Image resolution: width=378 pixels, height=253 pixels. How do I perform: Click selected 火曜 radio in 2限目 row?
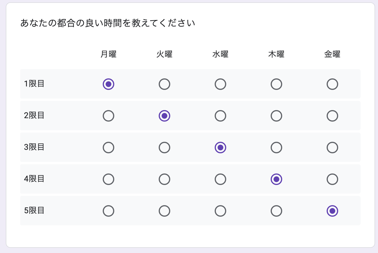164,116
